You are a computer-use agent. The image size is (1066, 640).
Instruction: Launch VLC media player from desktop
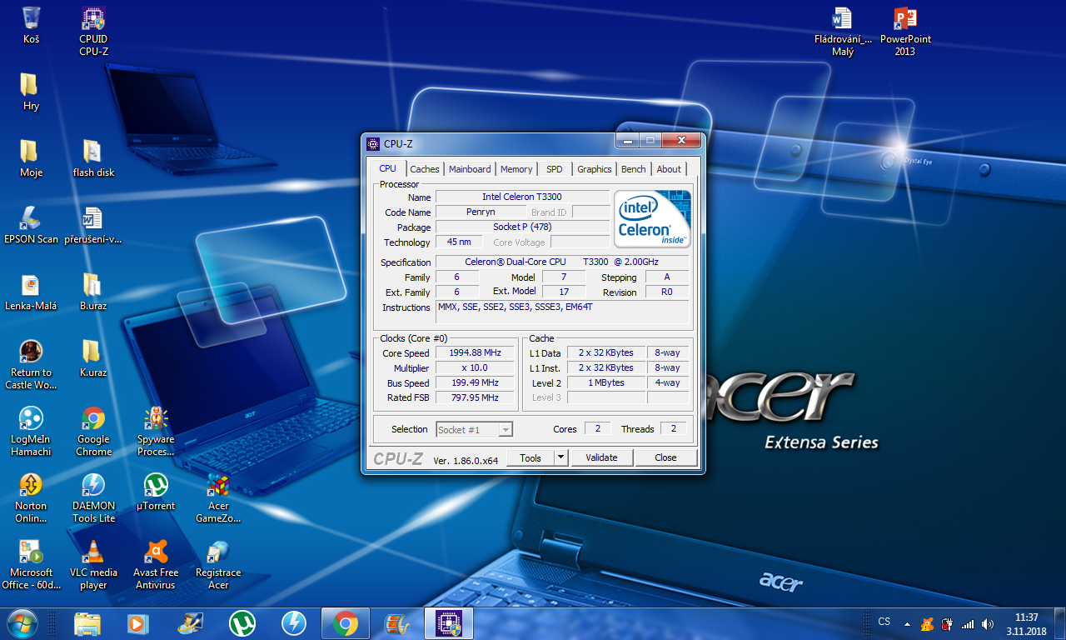93,553
